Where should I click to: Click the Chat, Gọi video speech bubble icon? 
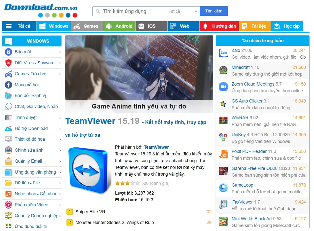pos(8,107)
